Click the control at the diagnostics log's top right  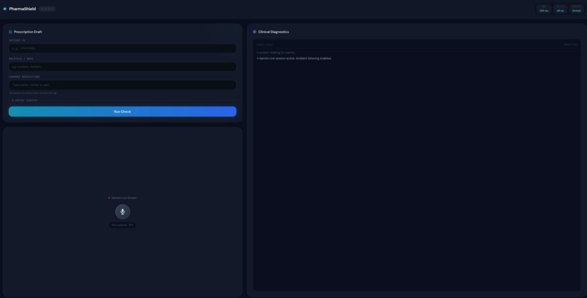click(570, 44)
